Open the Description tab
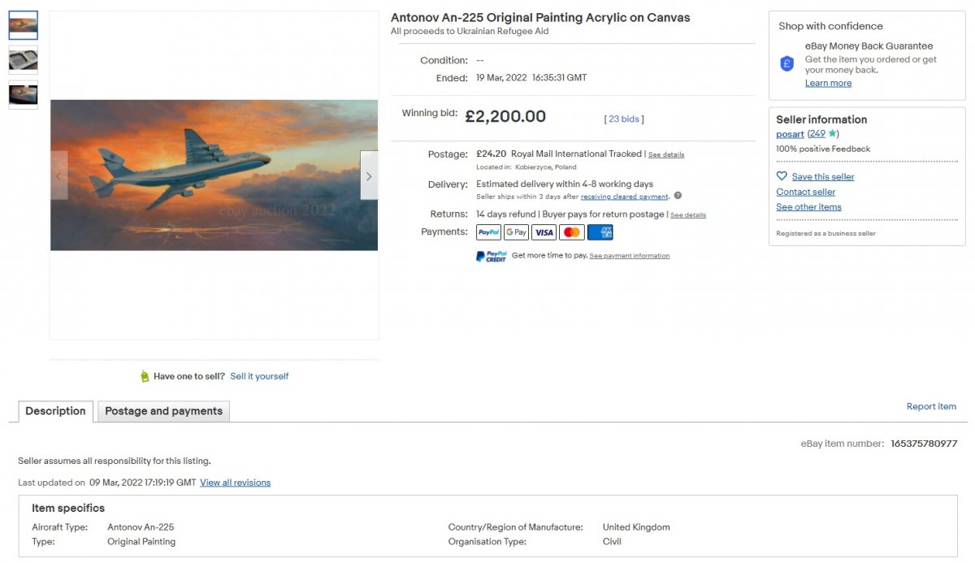Image resolution: width=975 pixels, height=563 pixels. [55, 411]
